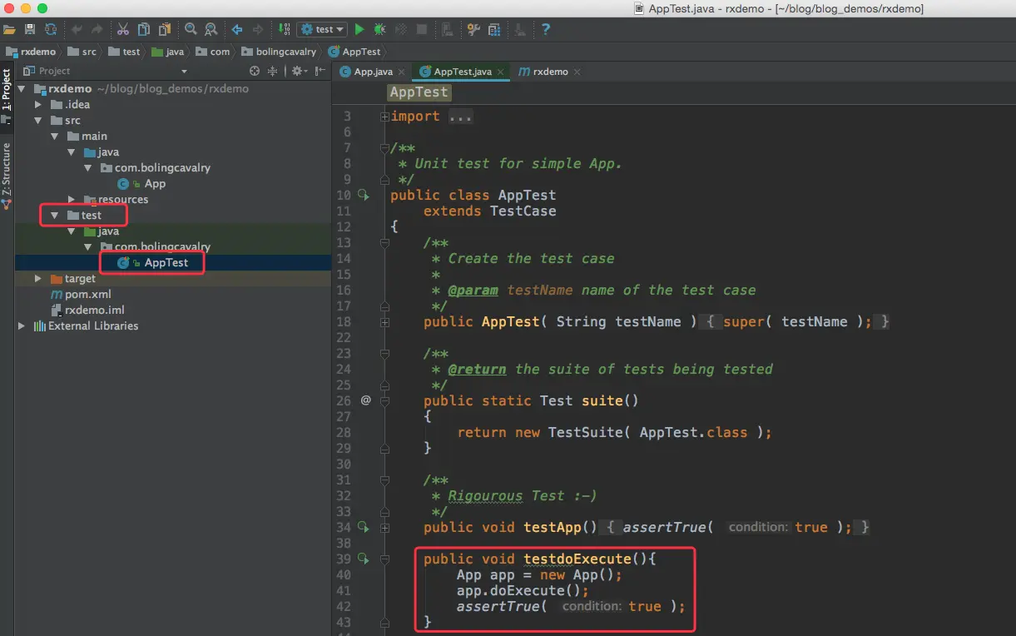Click scroll from source target icon

[255, 71]
